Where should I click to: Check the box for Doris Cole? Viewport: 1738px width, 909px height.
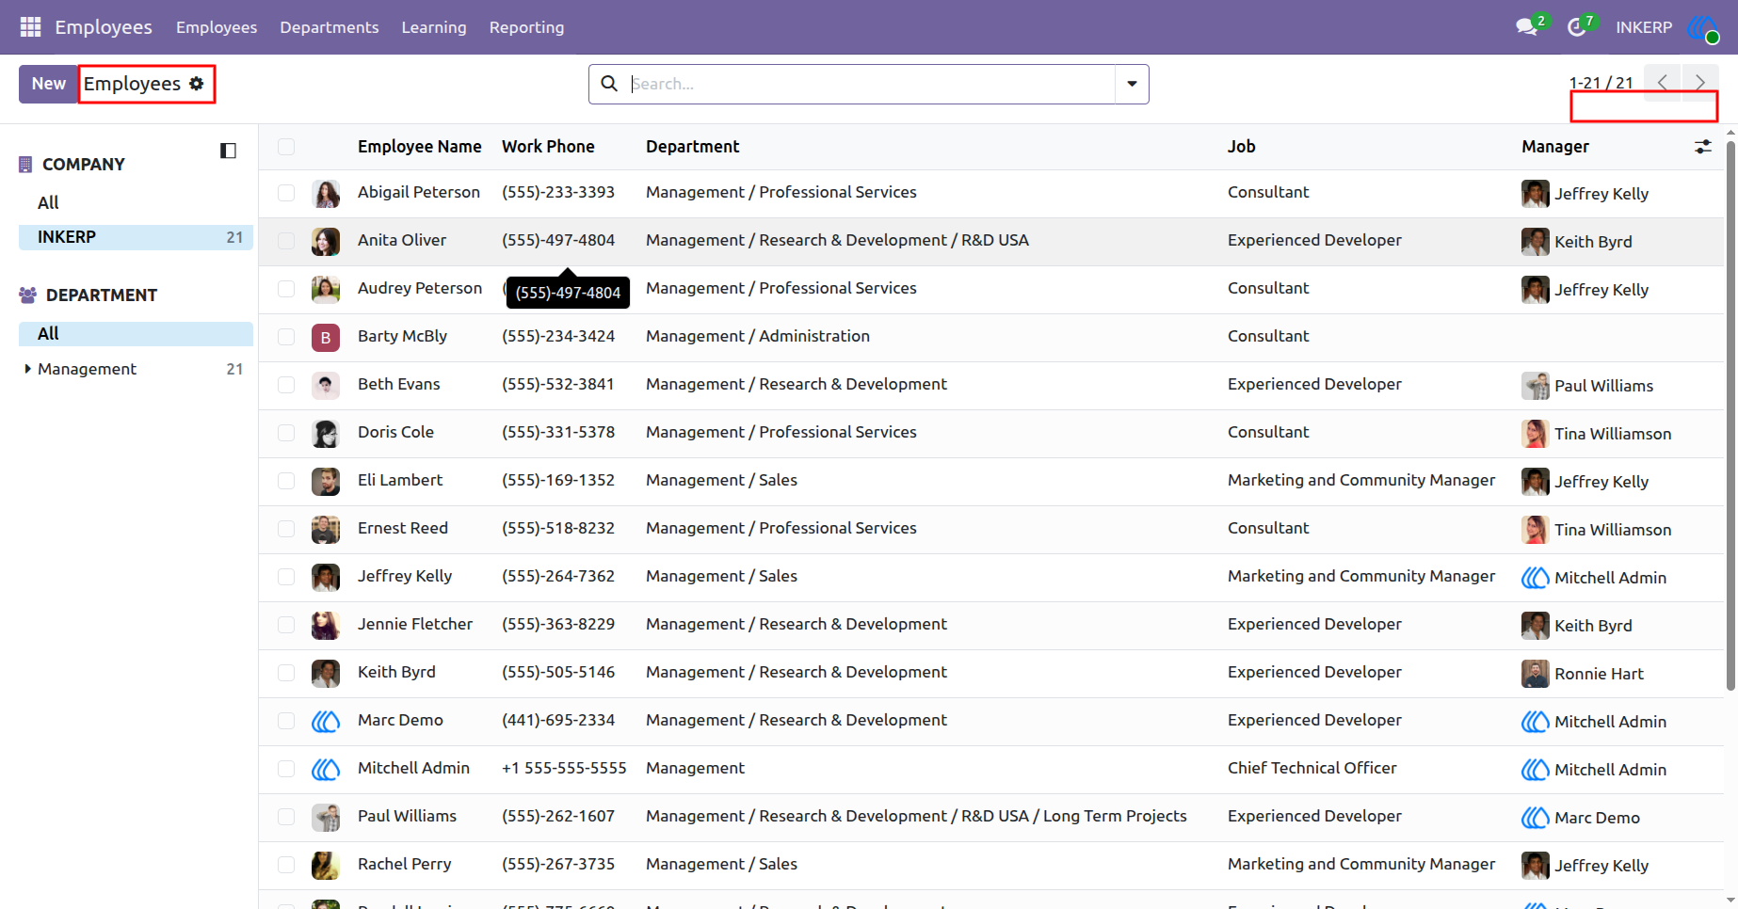(286, 433)
